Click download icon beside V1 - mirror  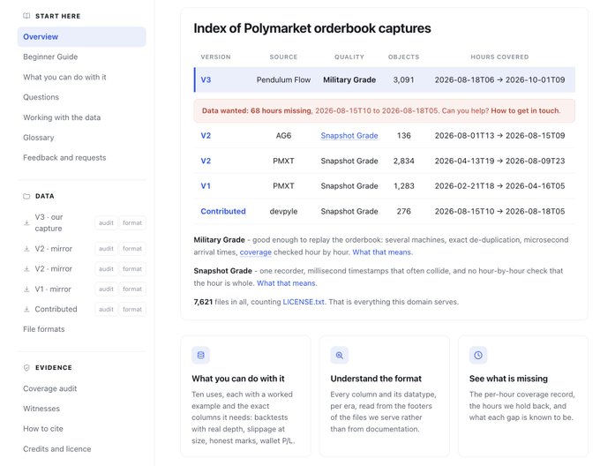26,289
